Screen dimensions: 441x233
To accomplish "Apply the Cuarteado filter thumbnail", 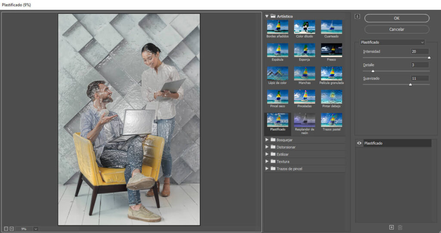I will tap(331, 27).
